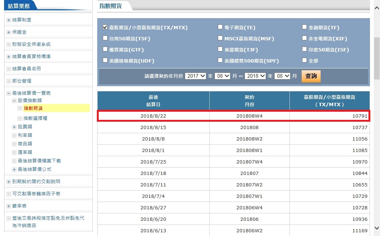
Task: Expand the 保證金 plus icon
Action: click(x=9, y=32)
